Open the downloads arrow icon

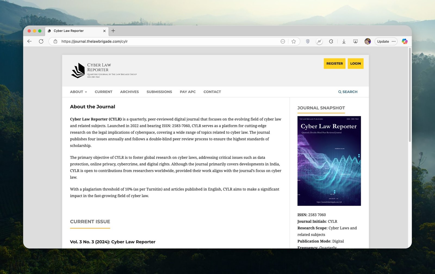(x=344, y=41)
